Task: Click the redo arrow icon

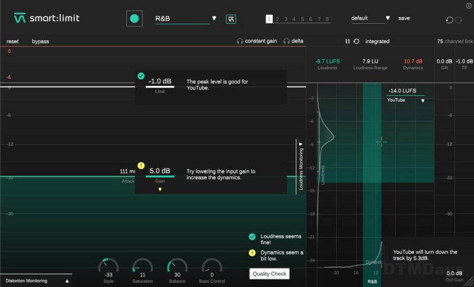Action: [x=458, y=20]
